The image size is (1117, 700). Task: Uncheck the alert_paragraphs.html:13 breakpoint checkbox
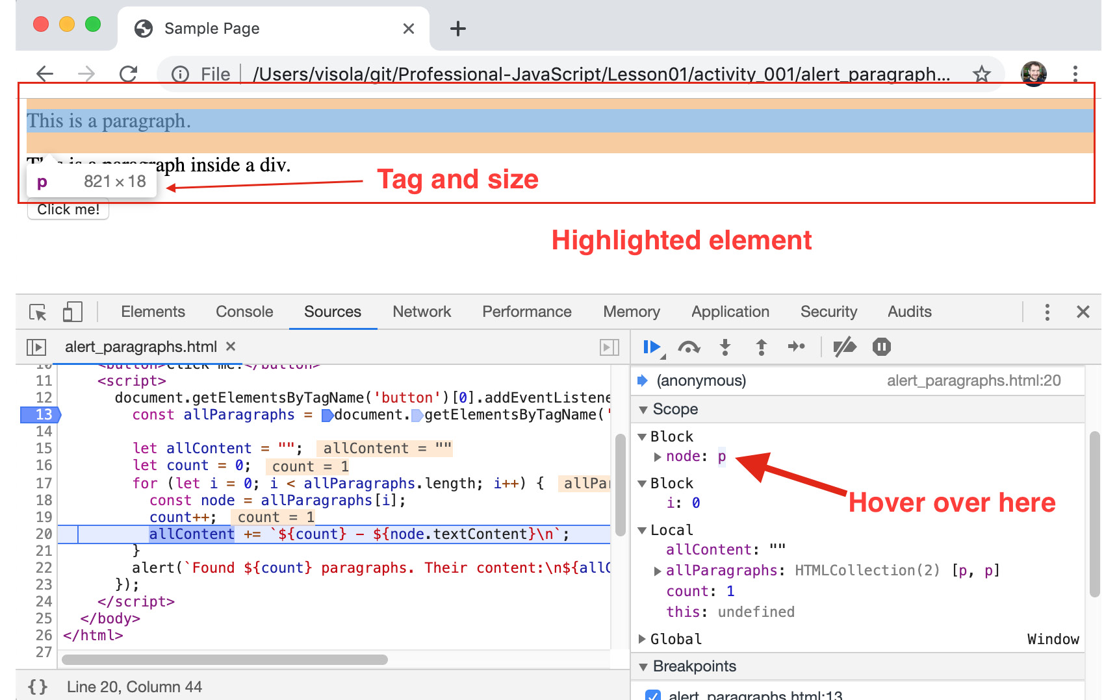[653, 696]
